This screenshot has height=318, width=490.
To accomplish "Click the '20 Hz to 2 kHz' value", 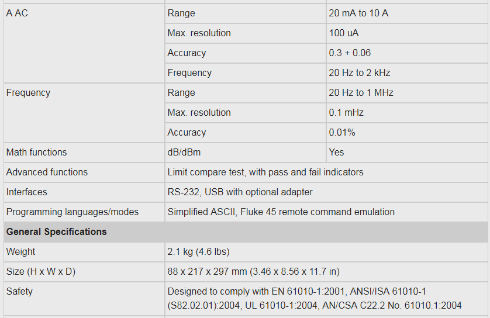I will click(x=360, y=72).
